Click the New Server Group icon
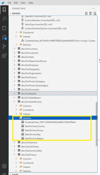This screenshot has height=175, width=100. pos(90,13)
